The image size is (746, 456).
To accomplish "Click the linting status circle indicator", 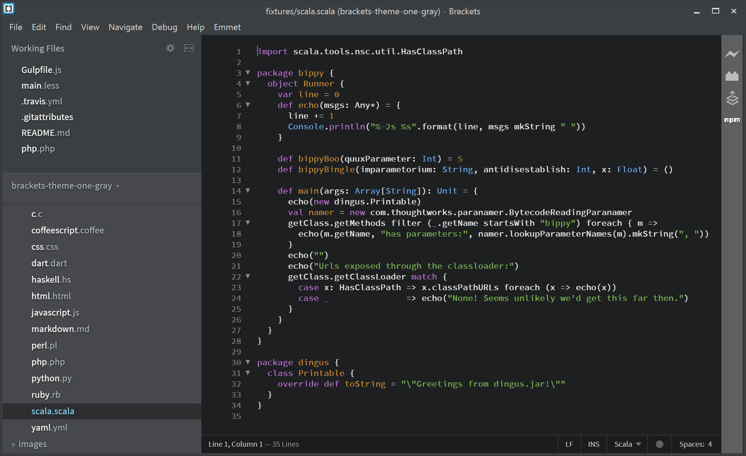I will pos(659,444).
